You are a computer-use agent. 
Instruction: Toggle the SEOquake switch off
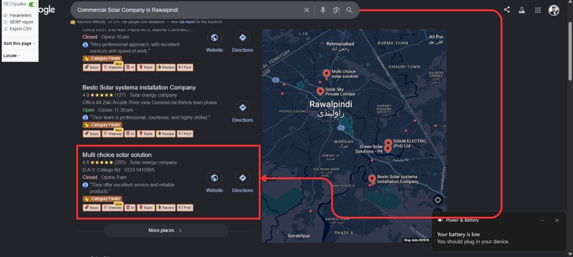[x=33, y=4]
